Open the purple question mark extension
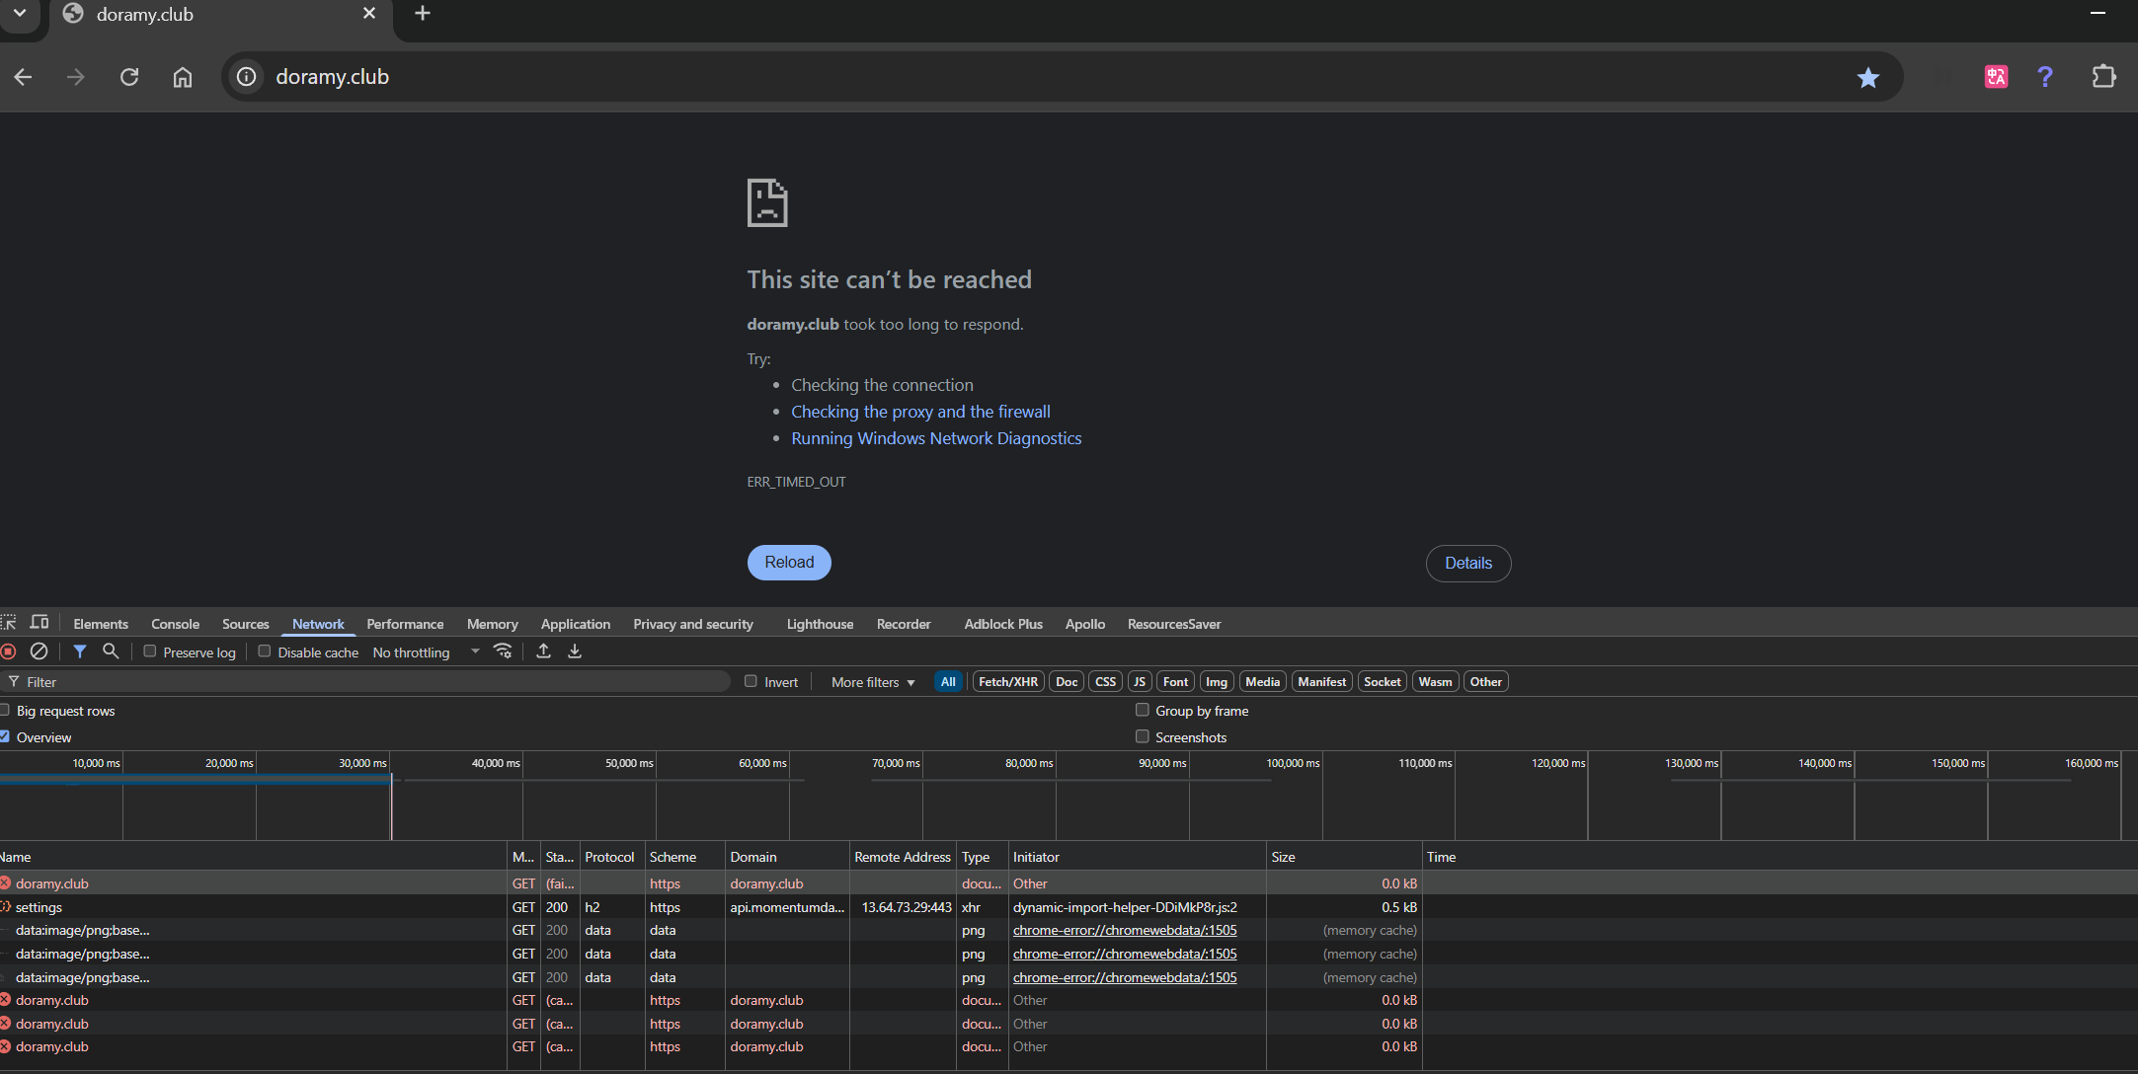2138x1074 pixels. 2045,77
